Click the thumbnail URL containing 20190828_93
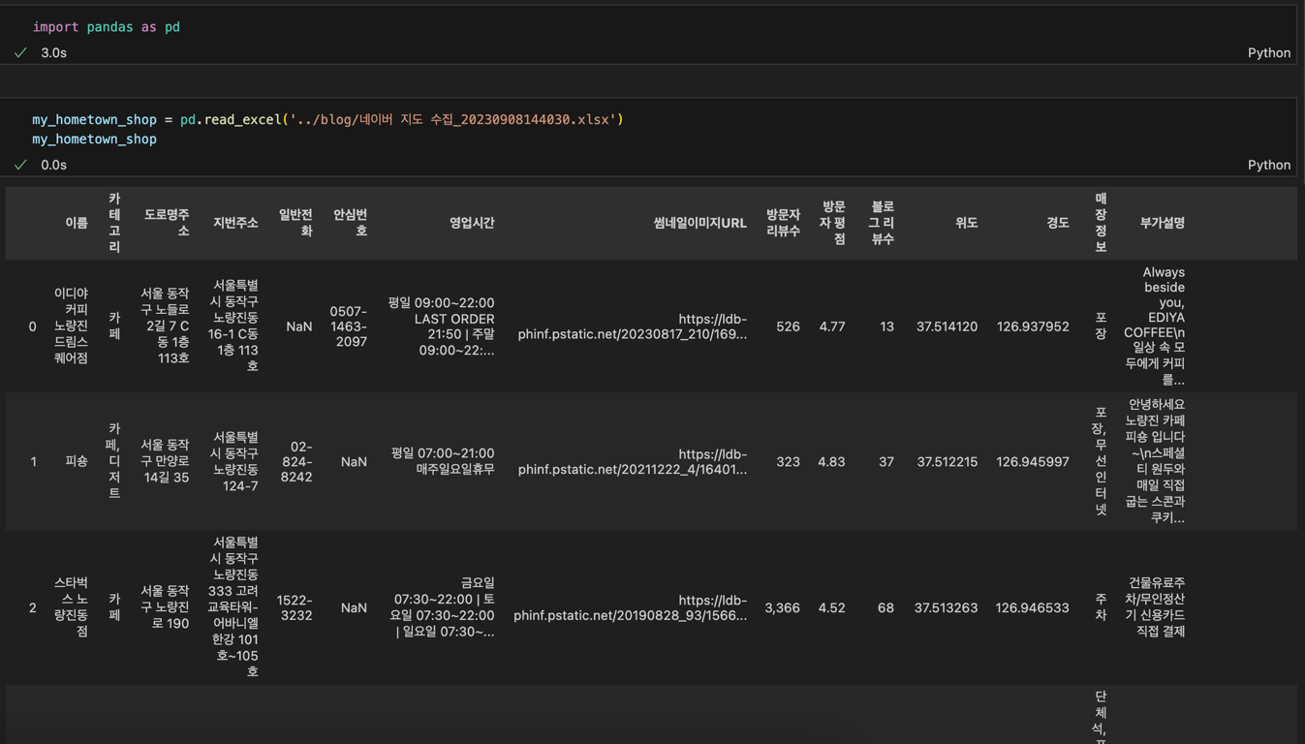 631,607
